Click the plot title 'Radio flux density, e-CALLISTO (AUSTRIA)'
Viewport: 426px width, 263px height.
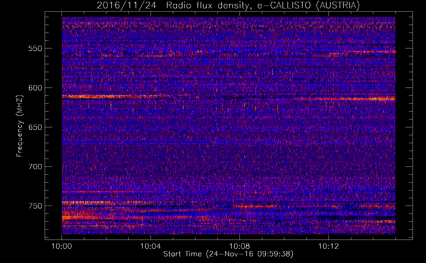(x=263, y=6)
